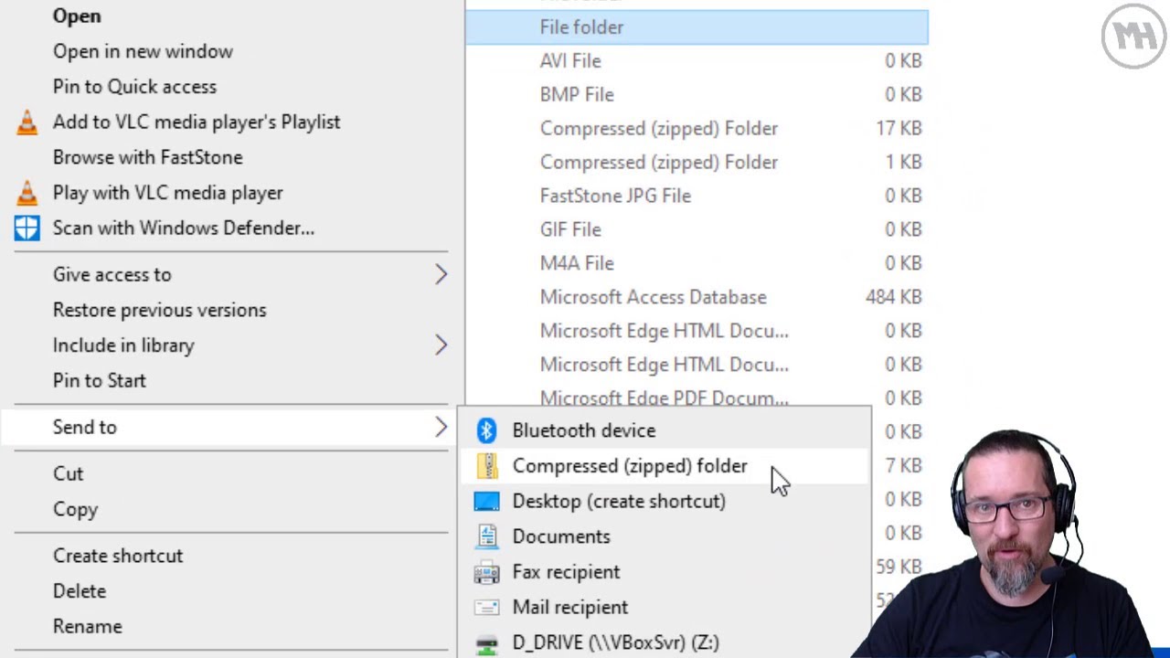This screenshot has width=1170, height=658.
Task: Click the zipped folder icon in Send to
Action: pos(486,466)
